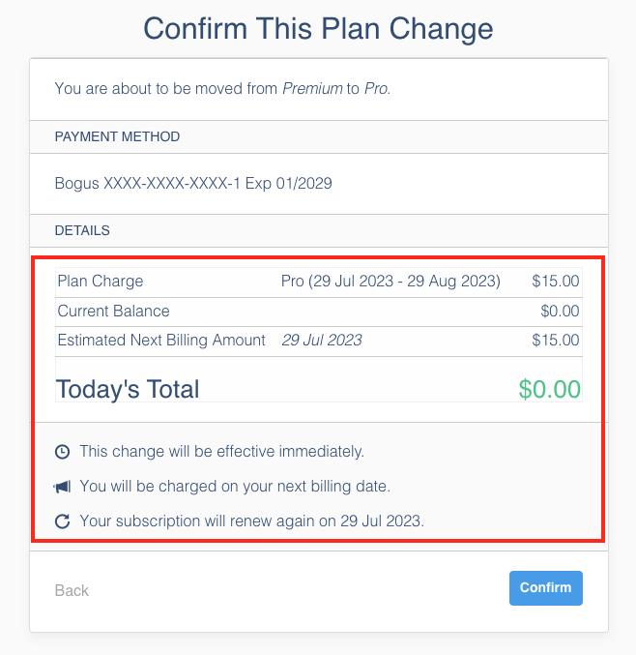
Task: Click the Plan Charge row label
Action: coord(101,282)
